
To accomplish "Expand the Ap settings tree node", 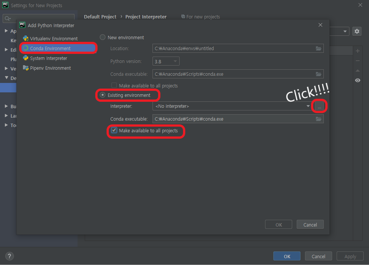I will 6,31.
